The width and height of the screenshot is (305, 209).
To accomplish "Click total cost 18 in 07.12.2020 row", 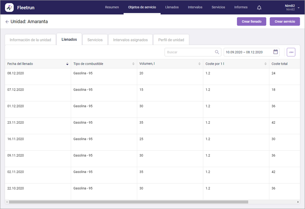I will pyautogui.click(x=273, y=90).
